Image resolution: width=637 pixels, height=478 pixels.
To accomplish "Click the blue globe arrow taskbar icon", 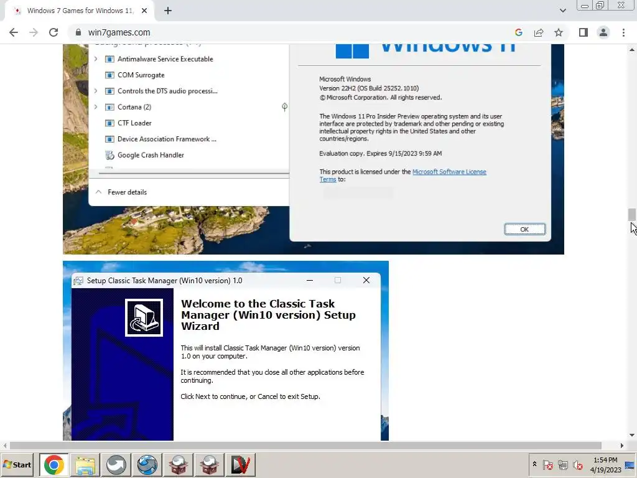I will [147, 464].
